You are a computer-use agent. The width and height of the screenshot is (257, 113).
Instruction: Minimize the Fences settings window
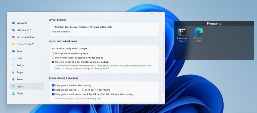[x=144, y=14]
